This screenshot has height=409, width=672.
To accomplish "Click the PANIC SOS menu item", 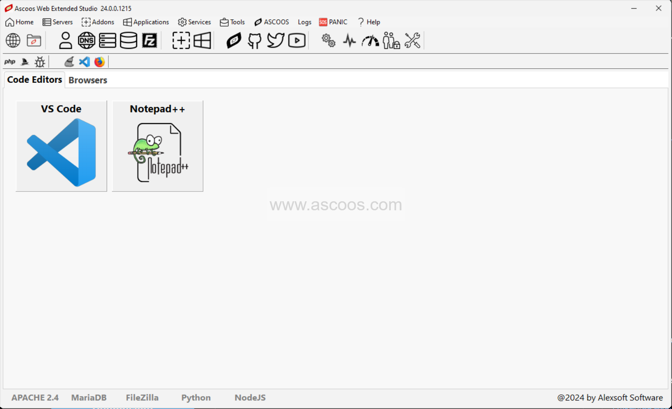I will pos(333,22).
